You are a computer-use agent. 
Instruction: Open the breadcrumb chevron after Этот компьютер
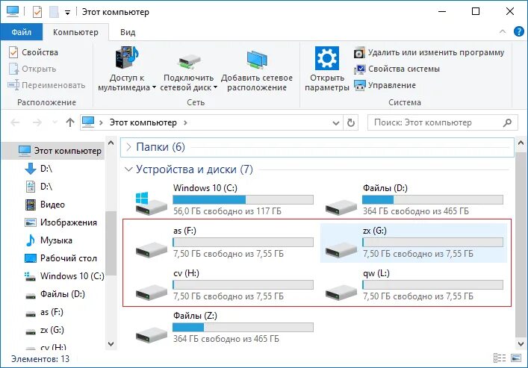185,122
